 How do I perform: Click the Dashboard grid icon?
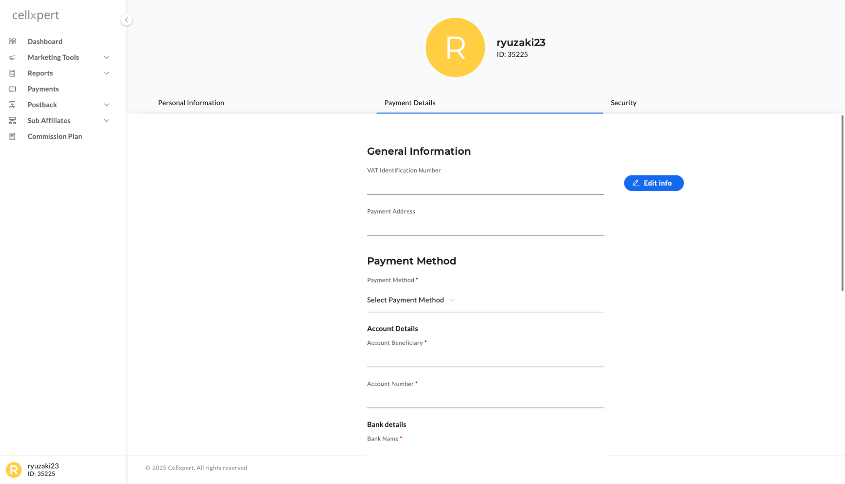tap(12, 41)
